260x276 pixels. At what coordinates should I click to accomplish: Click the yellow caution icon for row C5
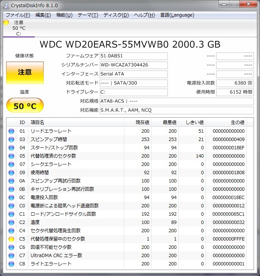(11, 239)
